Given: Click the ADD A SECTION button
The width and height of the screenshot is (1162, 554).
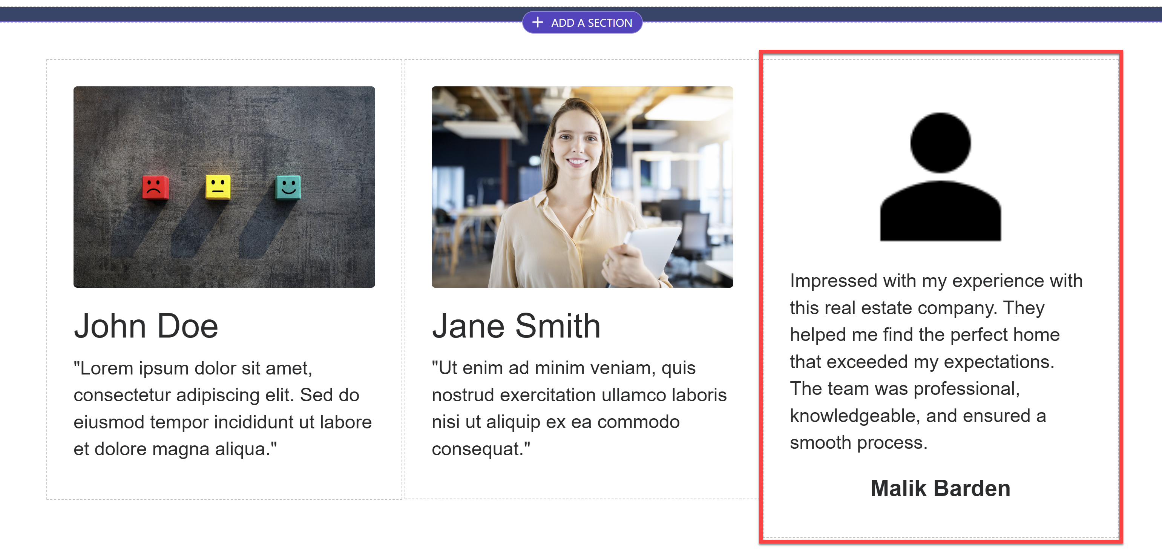Looking at the screenshot, I should pyautogui.click(x=582, y=23).
